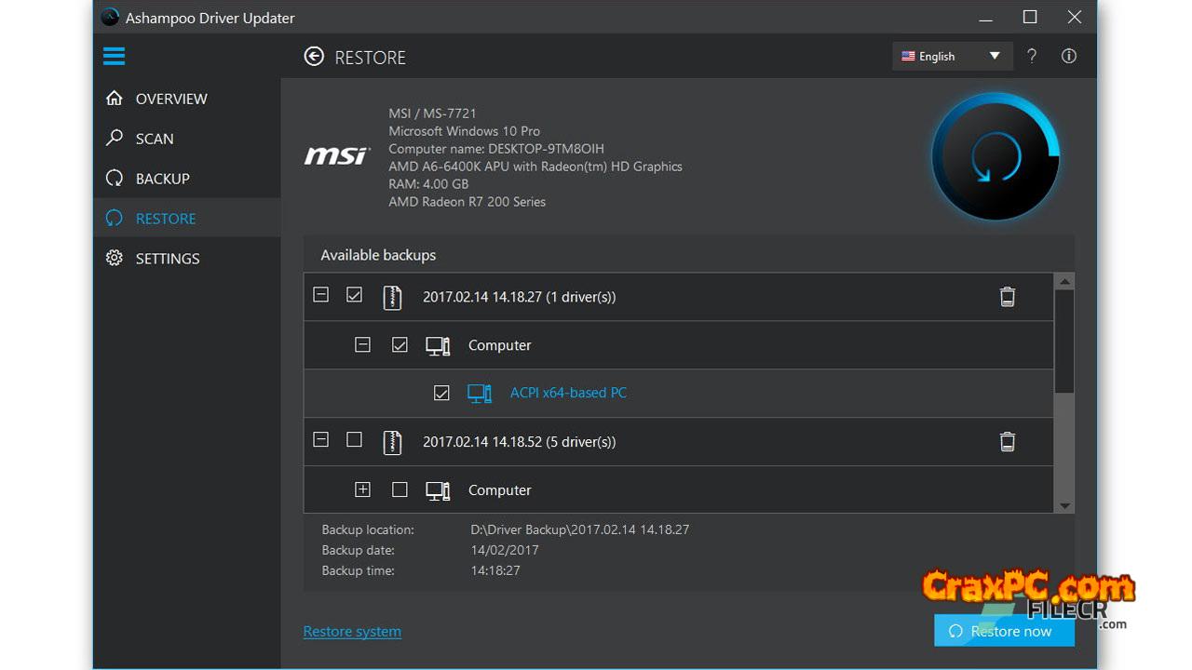
Task: Click the MSI manufacturer logo
Action: click(x=337, y=156)
